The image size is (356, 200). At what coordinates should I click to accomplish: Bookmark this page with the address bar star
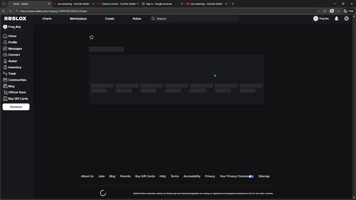[x=318, y=11]
